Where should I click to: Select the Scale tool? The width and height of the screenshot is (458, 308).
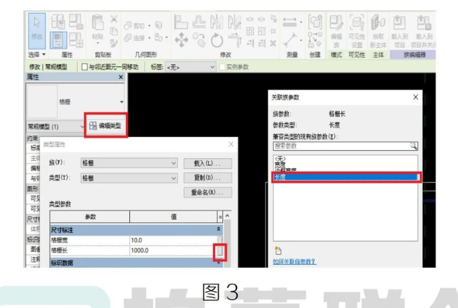(x=262, y=31)
